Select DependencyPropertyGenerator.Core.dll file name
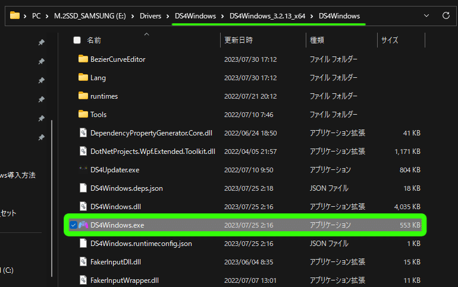 [x=151, y=133]
